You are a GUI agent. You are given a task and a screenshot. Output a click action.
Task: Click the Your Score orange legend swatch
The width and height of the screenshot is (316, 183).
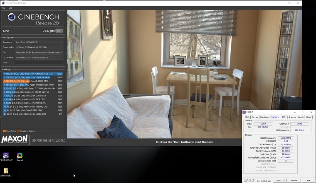pos(4,131)
